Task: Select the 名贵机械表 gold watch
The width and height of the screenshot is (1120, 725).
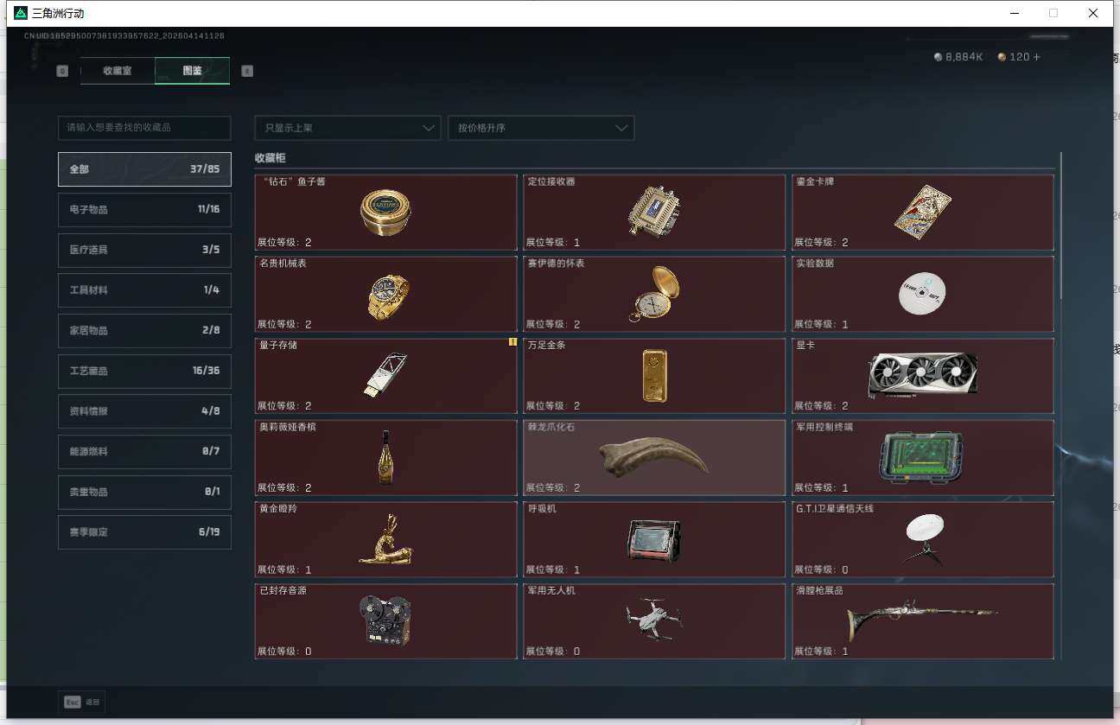Action: [385, 294]
